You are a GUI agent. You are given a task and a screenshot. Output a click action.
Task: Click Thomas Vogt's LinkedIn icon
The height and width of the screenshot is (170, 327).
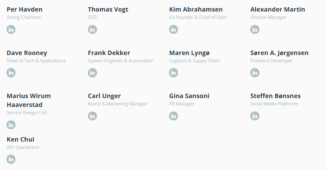click(x=92, y=29)
